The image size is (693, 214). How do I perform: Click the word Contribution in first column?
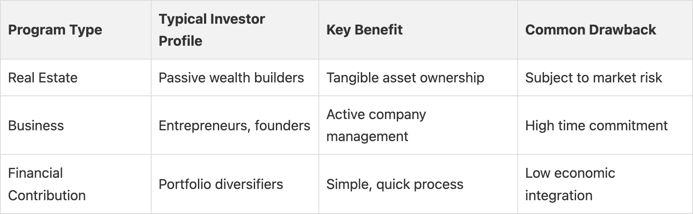click(47, 195)
